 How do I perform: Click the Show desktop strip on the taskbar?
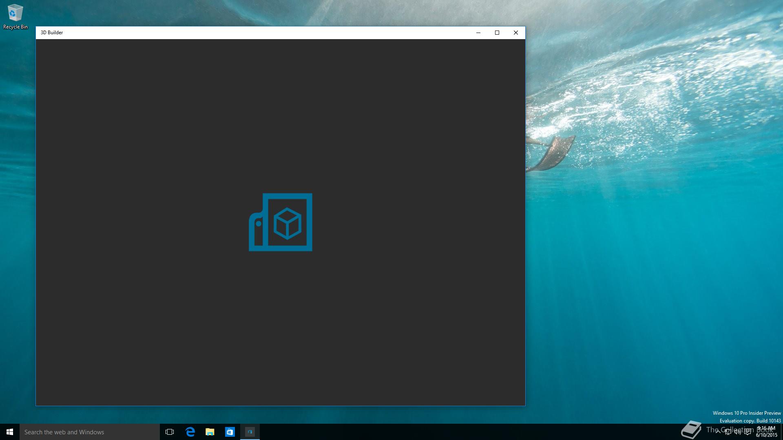782,432
